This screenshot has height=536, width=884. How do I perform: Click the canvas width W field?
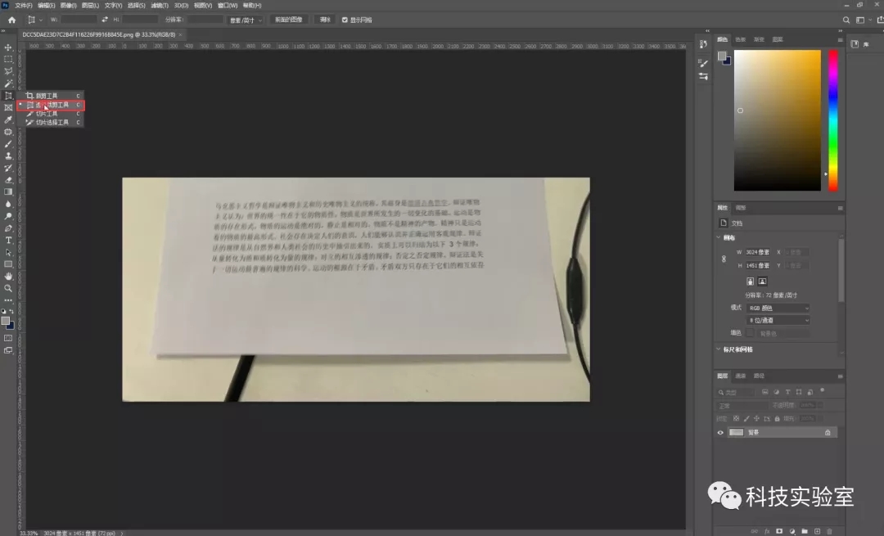coord(758,253)
